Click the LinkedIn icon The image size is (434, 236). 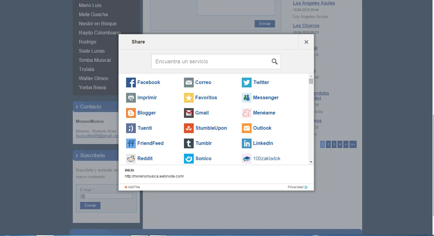pos(247,143)
